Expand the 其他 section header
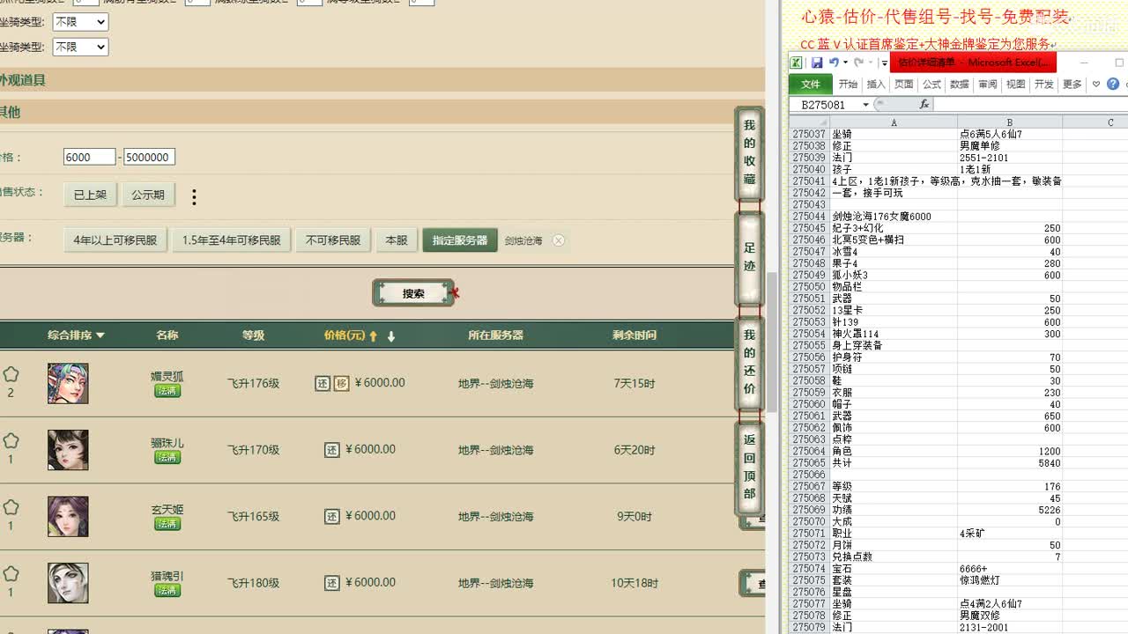Screen dimensions: 1128x634 coord(382,112)
